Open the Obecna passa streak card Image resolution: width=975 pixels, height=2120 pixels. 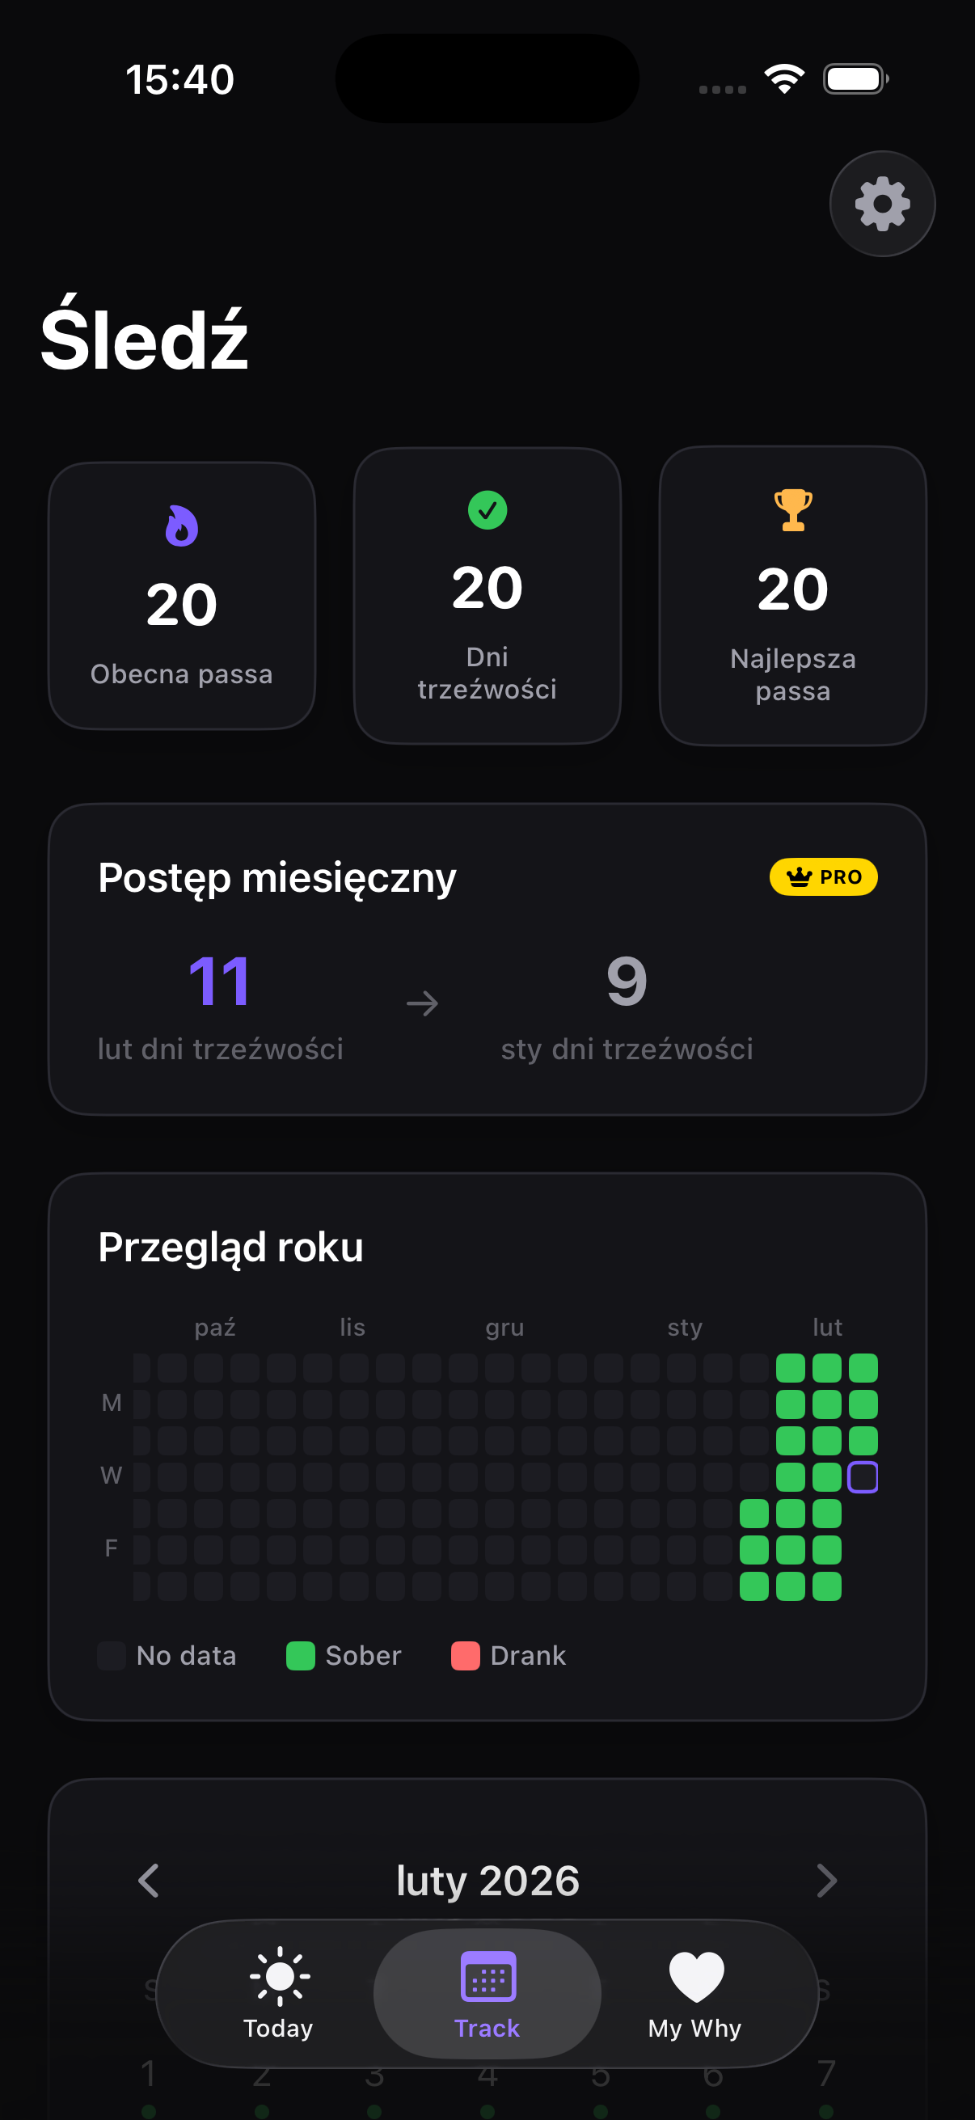point(182,596)
